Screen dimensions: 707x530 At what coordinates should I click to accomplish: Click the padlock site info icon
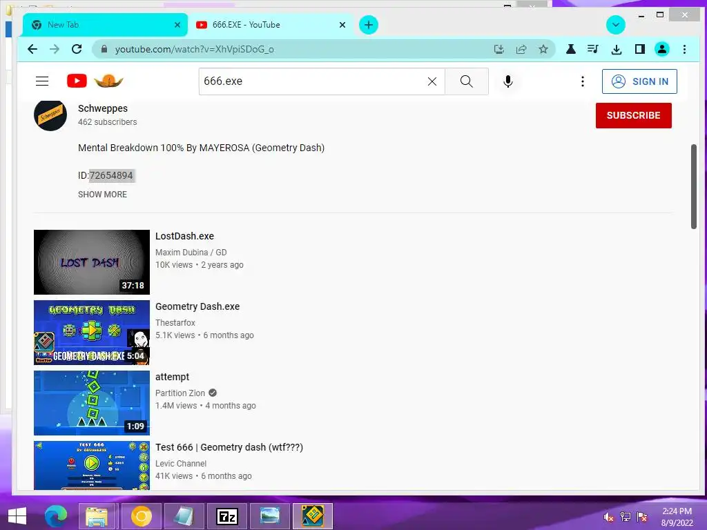(x=104, y=49)
